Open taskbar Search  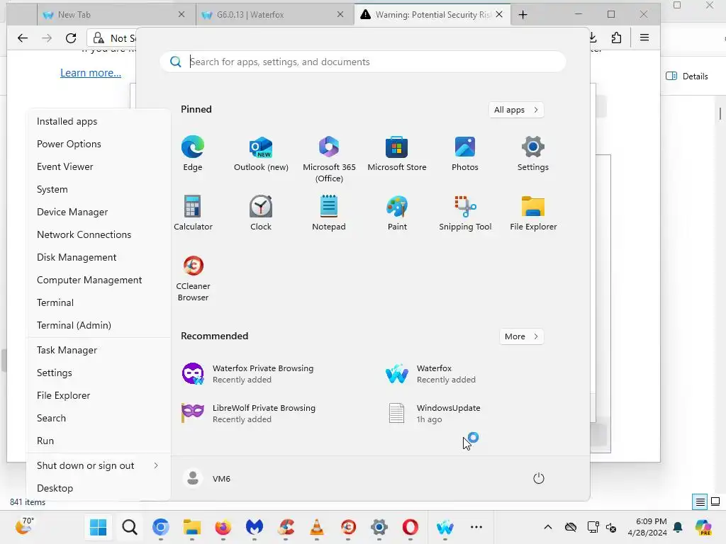coord(130,527)
